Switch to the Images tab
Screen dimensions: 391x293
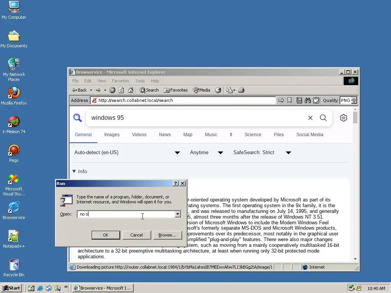[x=112, y=135]
